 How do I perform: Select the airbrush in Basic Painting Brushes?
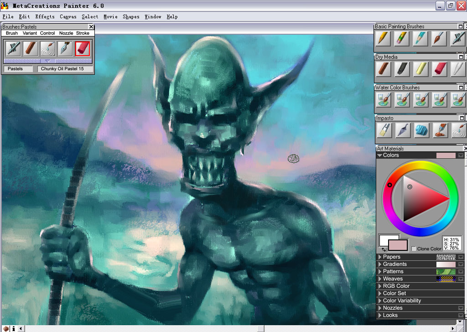coord(458,38)
